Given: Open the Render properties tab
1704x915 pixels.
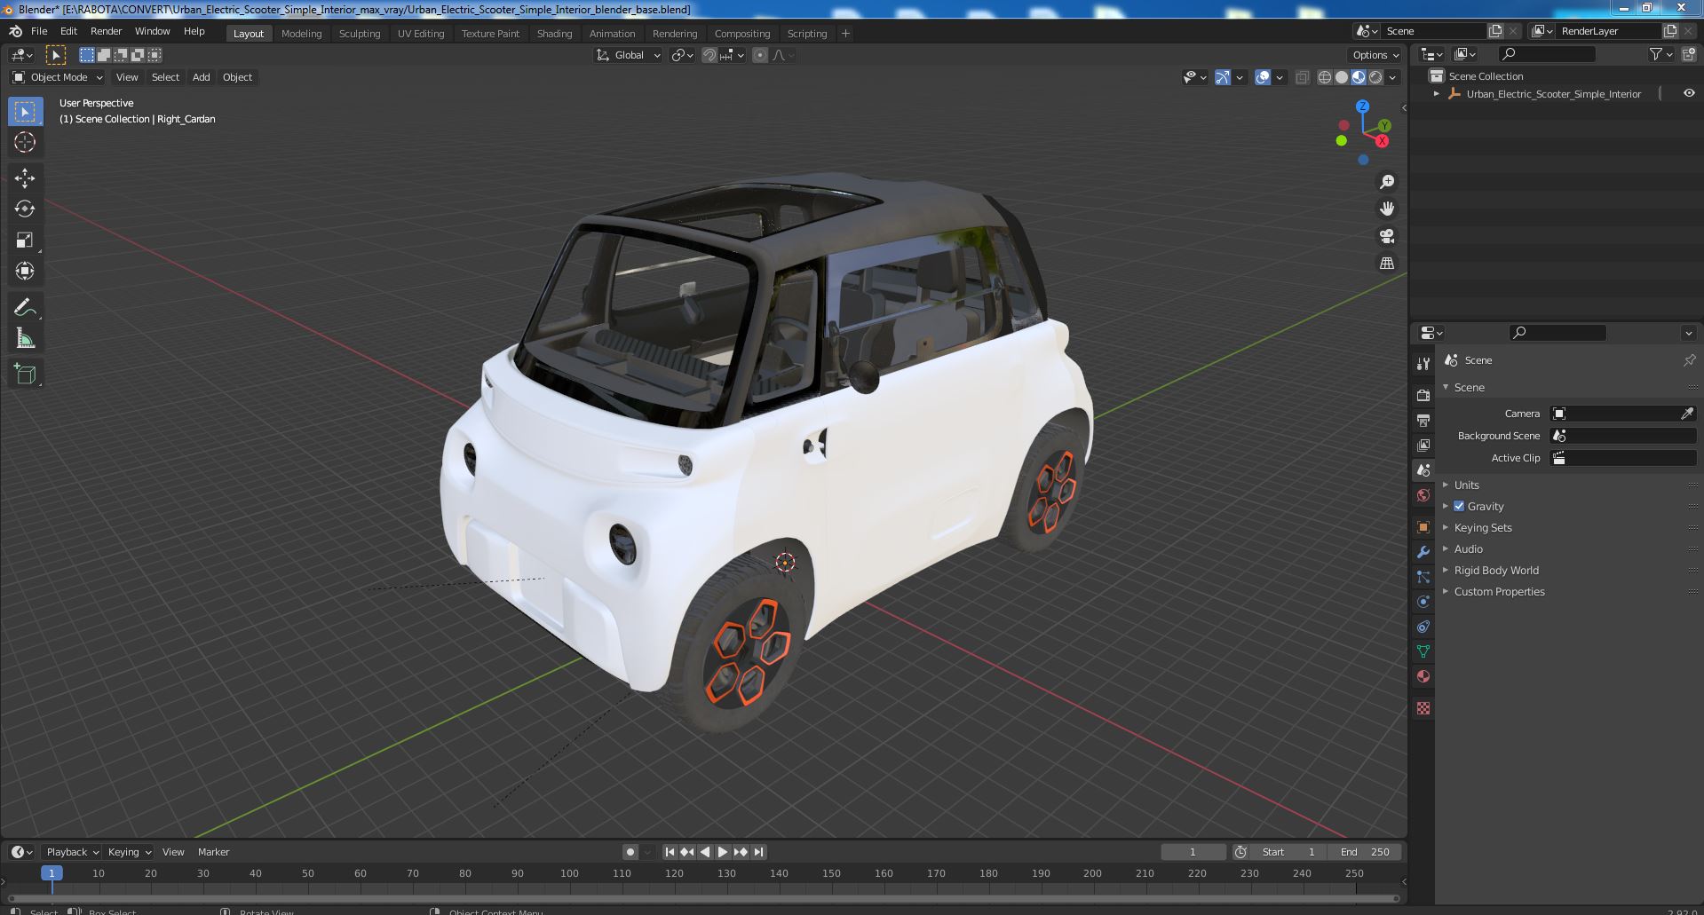Looking at the screenshot, I should [1423, 395].
